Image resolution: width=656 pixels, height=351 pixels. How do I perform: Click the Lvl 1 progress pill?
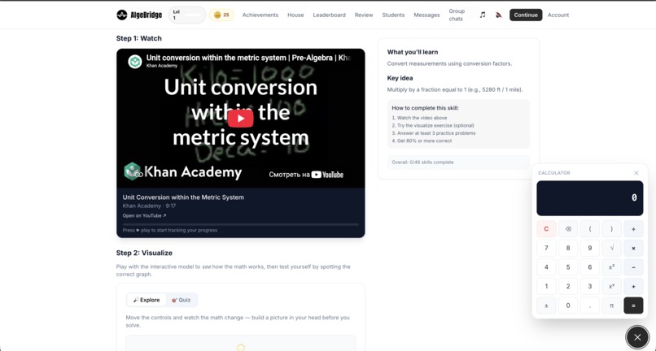[186, 15]
